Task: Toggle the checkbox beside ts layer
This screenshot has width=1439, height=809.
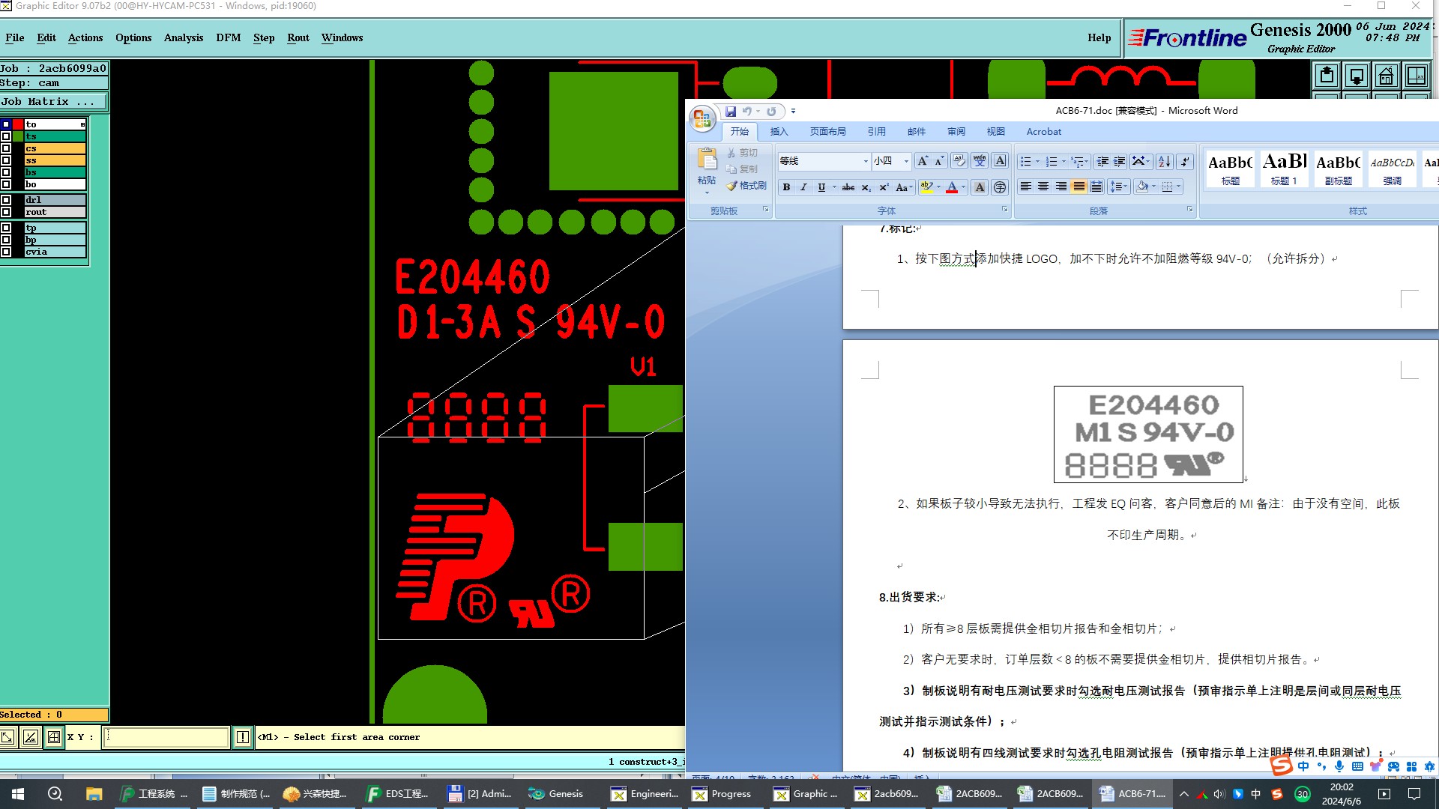Action: pyautogui.click(x=6, y=136)
